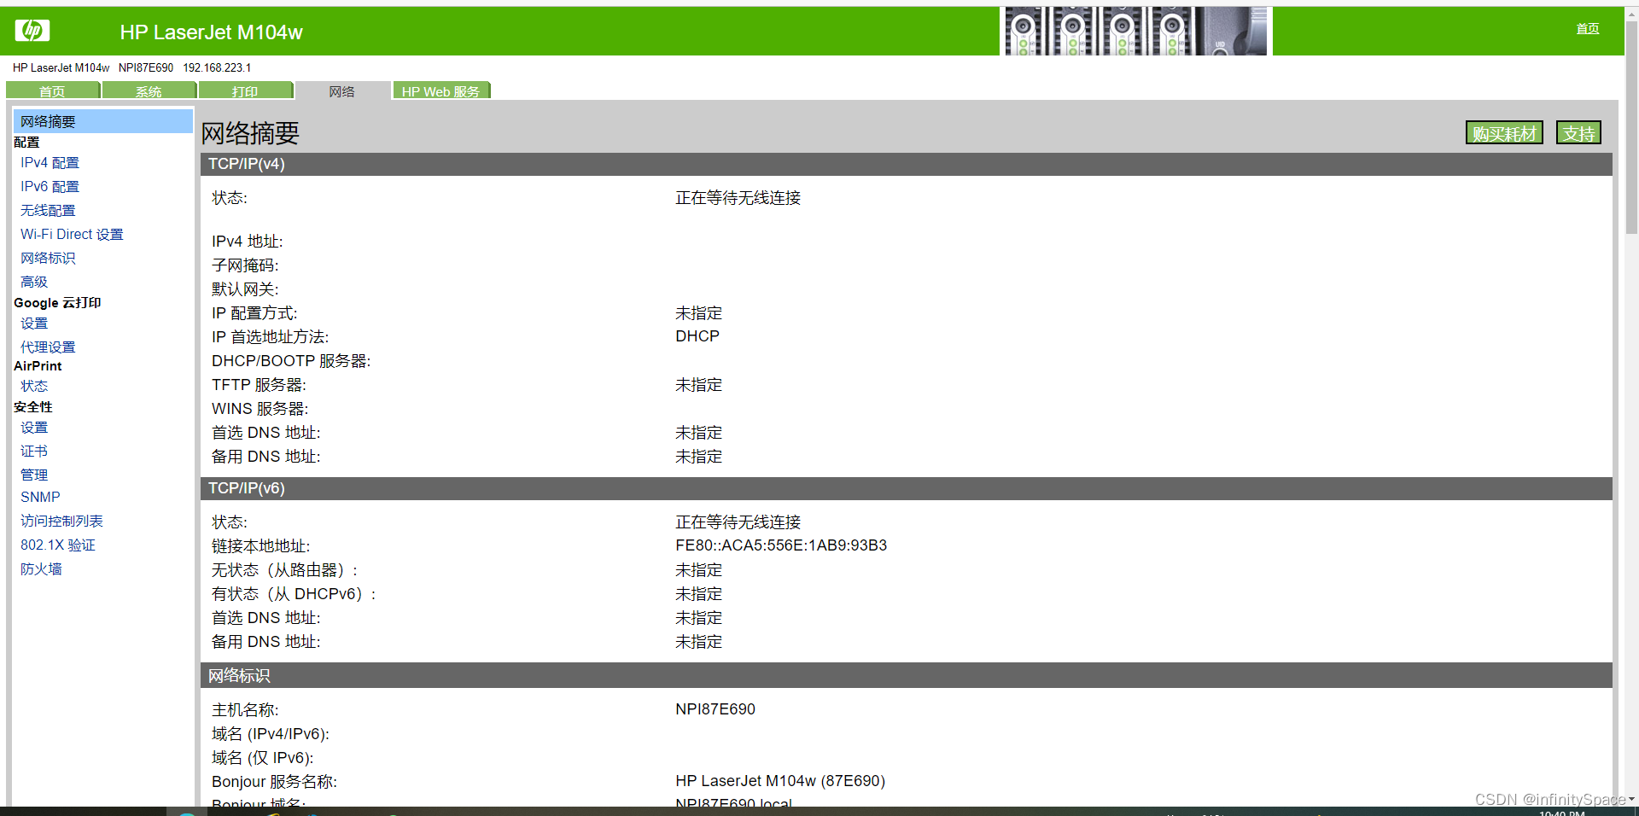The width and height of the screenshot is (1639, 816).
Task: Select 主机名称 label
Action: coord(245,709)
